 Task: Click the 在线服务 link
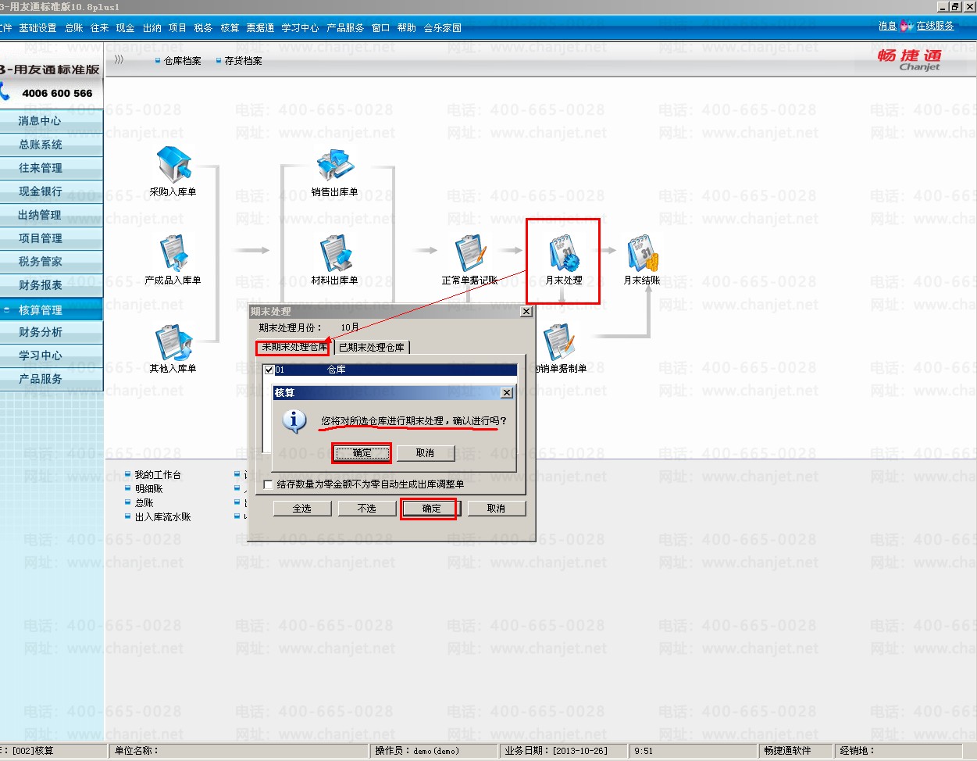935,26
